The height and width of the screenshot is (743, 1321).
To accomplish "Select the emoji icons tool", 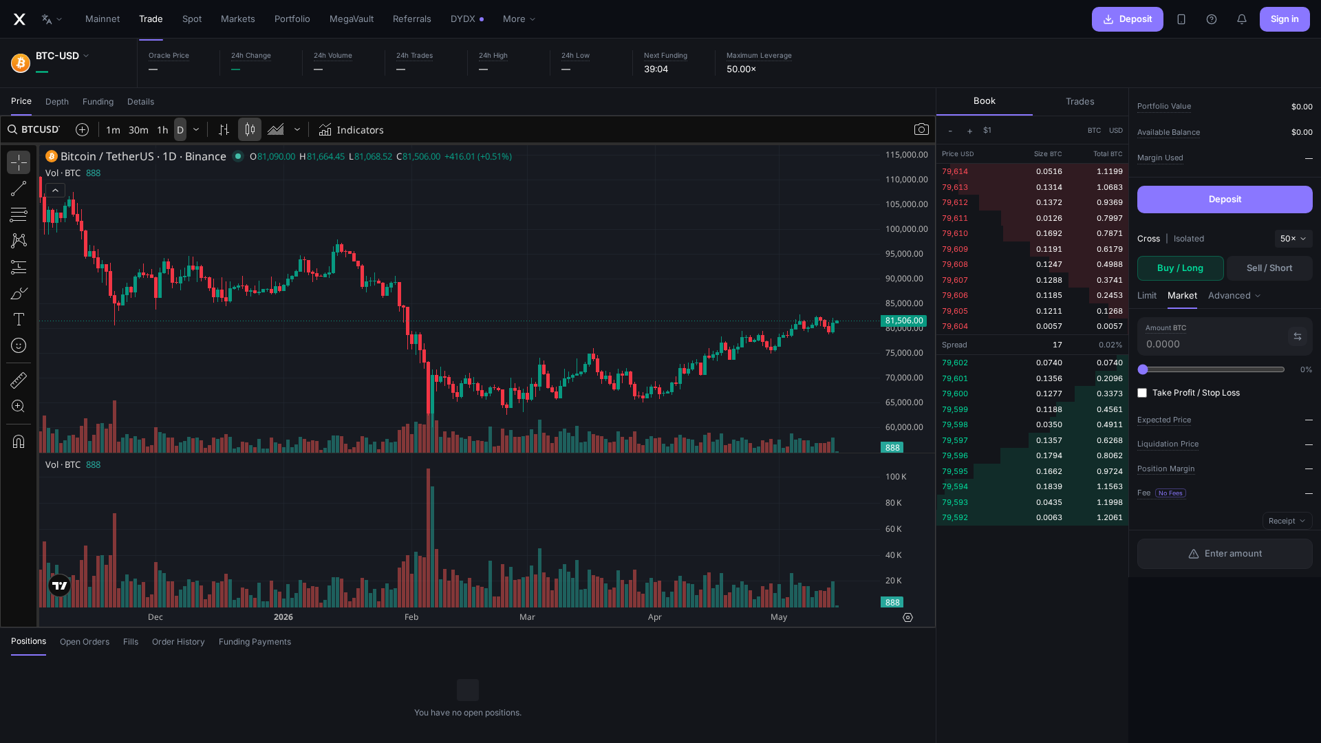I will 19,345.
